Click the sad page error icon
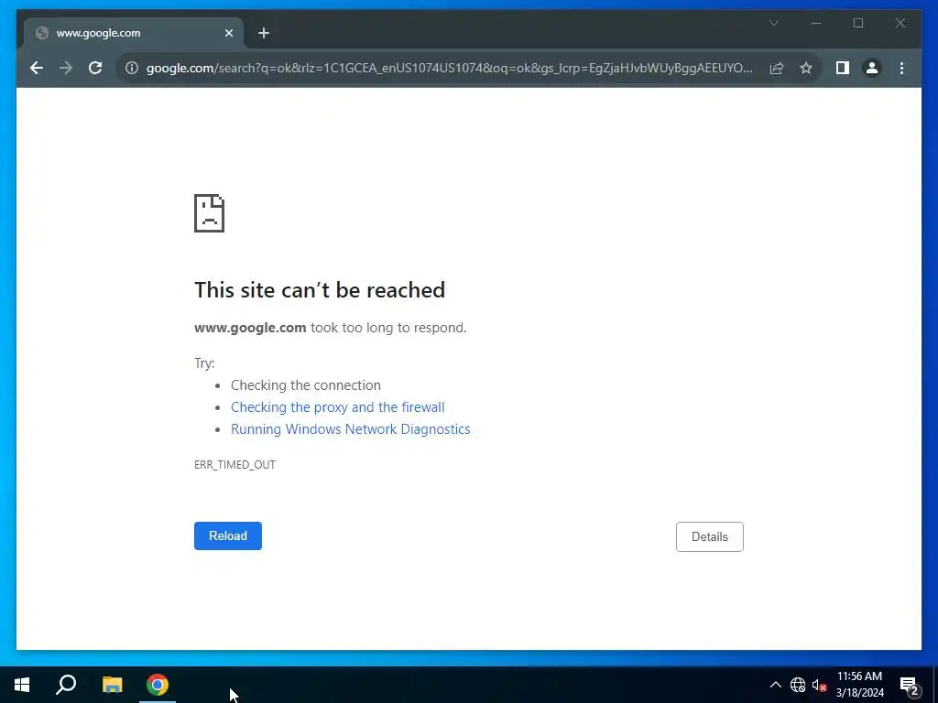The width and height of the screenshot is (938, 703). (x=210, y=213)
